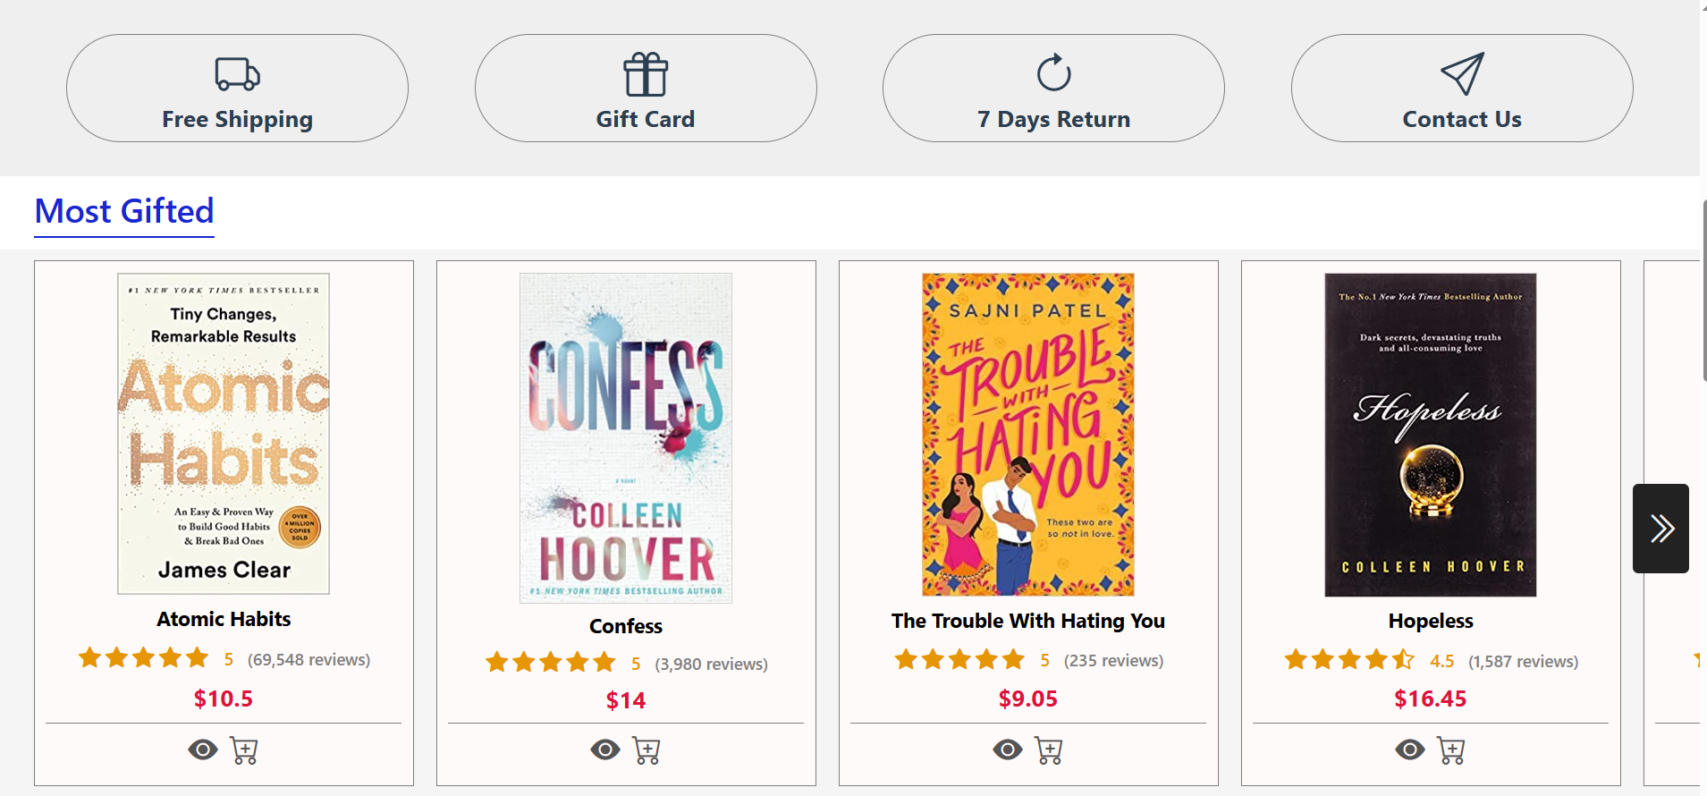Open the Hopeless book title link
This screenshot has width=1707, height=796.
pos(1431,621)
